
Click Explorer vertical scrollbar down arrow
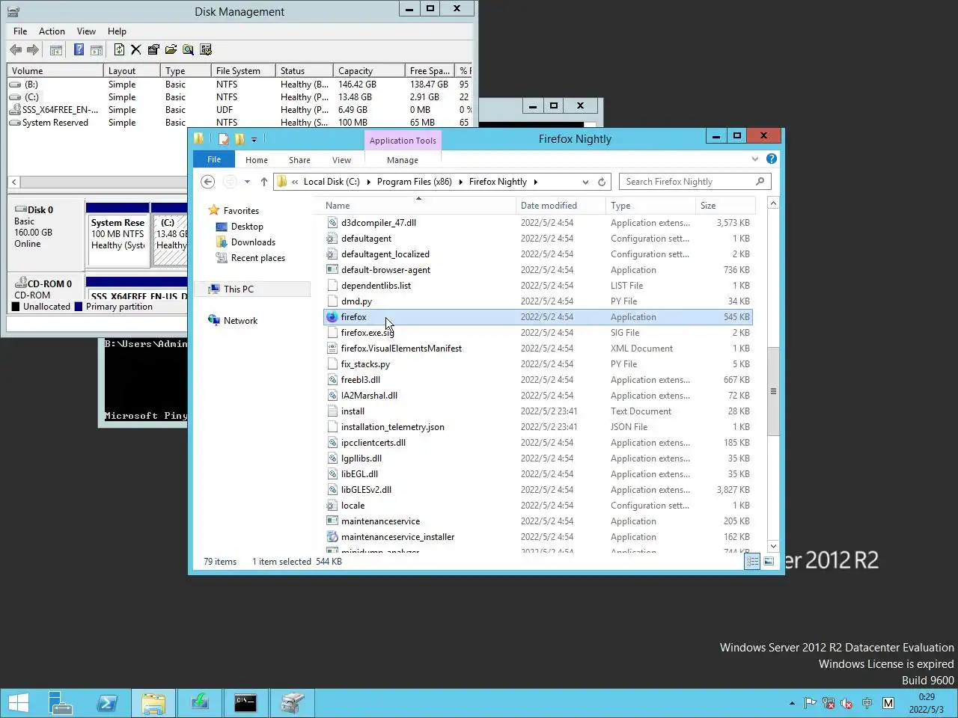pyautogui.click(x=774, y=547)
